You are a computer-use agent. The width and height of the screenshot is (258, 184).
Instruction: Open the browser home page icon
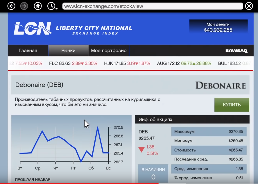[x=38, y=6]
